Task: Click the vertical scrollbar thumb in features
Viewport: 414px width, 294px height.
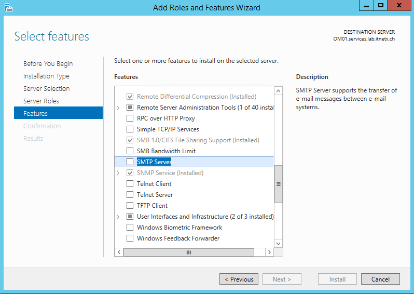Action: point(278,184)
